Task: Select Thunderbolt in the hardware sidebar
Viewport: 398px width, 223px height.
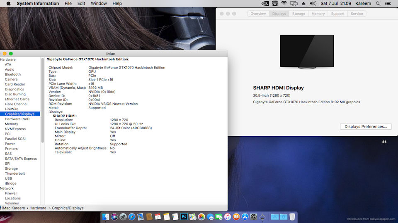Action: pos(15,173)
